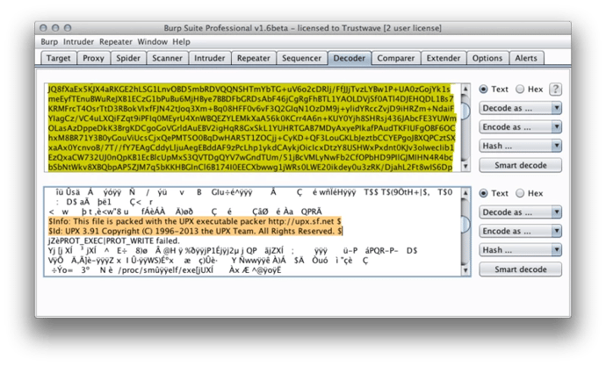
Task: Expand the lower panel's 'Hash ...' dropdown
Action: tap(520, 249)
